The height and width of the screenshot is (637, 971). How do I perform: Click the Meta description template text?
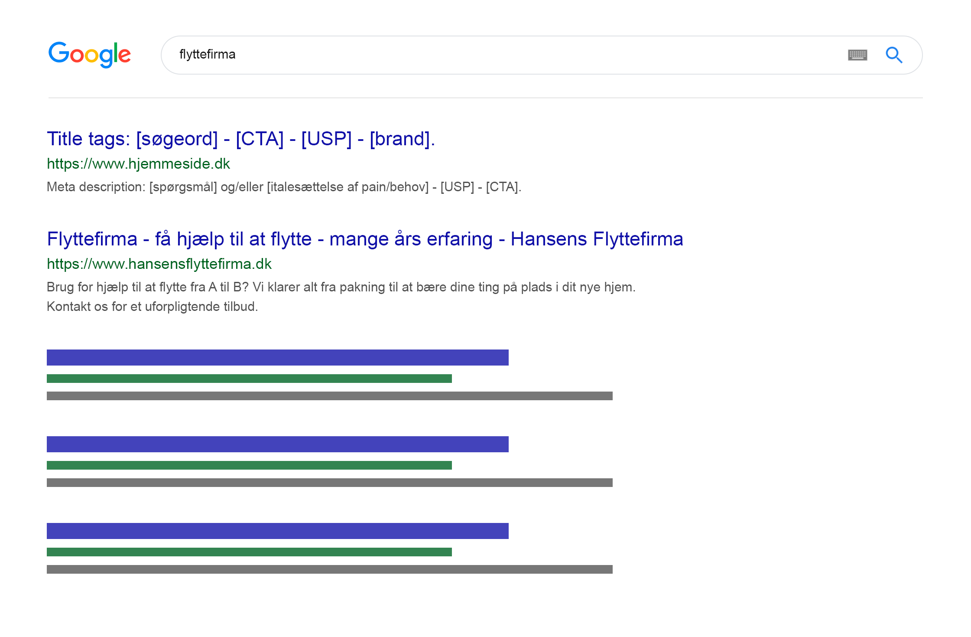point(284,187)
